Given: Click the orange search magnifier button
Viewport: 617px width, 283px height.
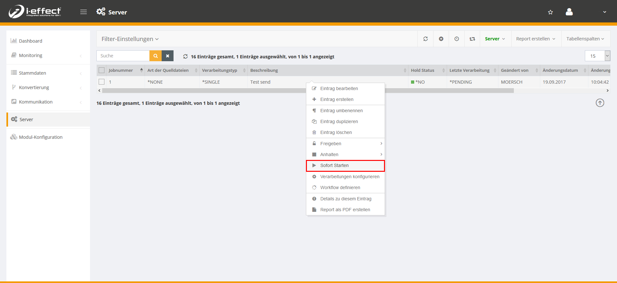Looking at the screenshot, I should coord(156,56).
